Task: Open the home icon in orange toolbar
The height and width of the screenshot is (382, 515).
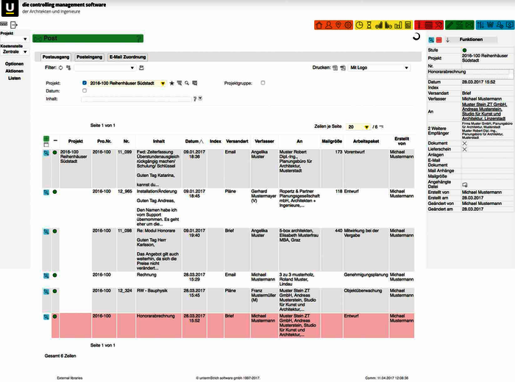Action: [319, 25]
